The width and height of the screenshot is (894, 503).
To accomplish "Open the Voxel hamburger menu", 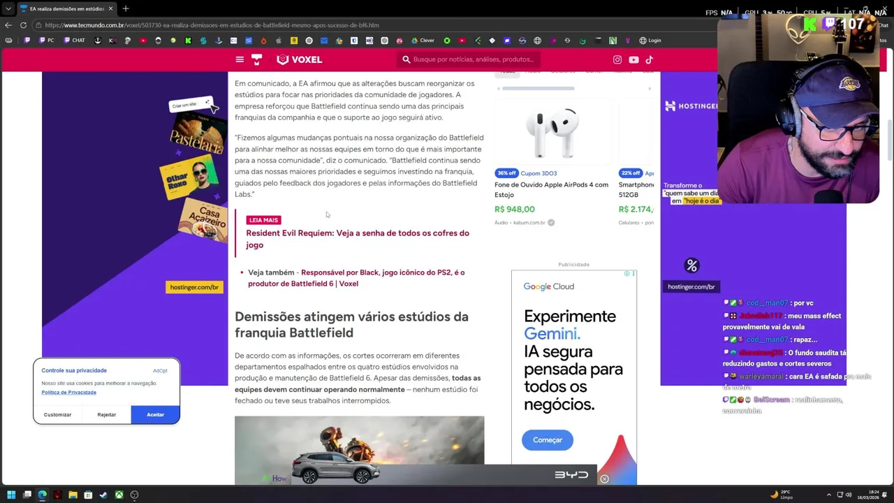I will [240, 59].
